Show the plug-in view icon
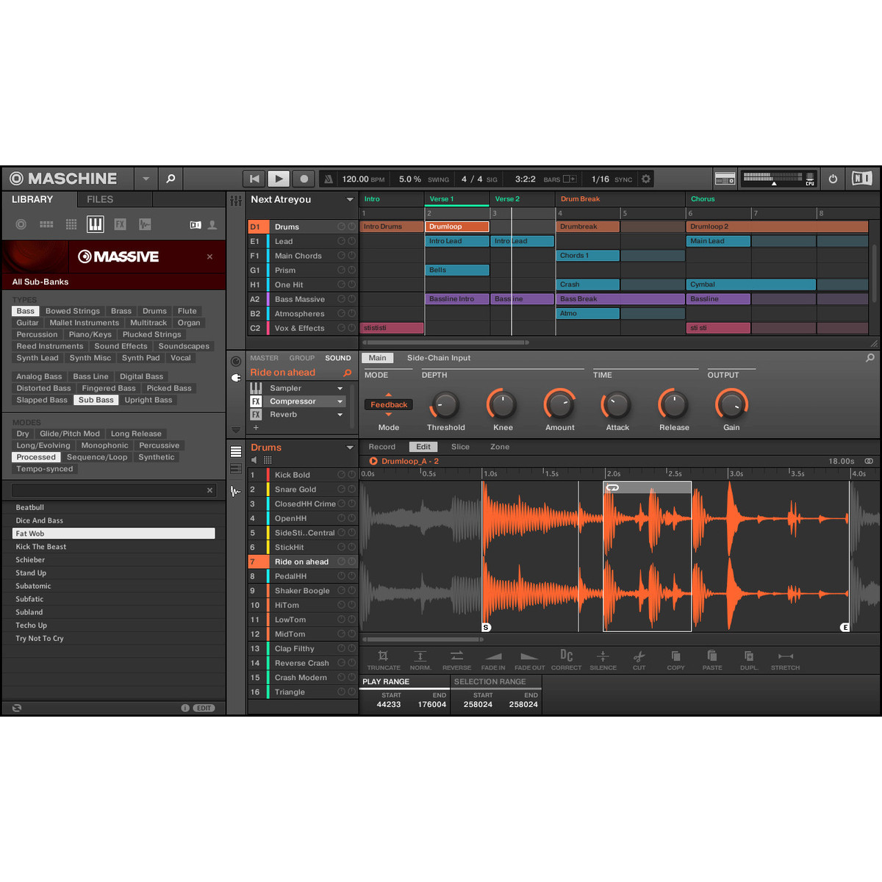This screenshot has height=882, width=882. coord(236,378)
